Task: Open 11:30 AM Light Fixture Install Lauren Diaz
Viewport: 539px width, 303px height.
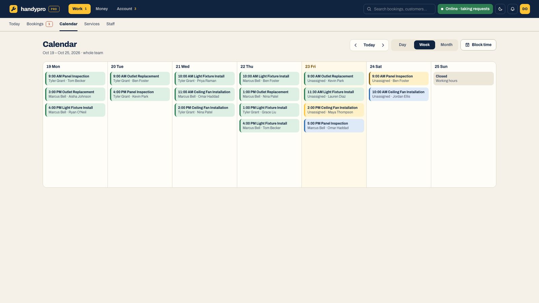Action: [x=334, y=94]
